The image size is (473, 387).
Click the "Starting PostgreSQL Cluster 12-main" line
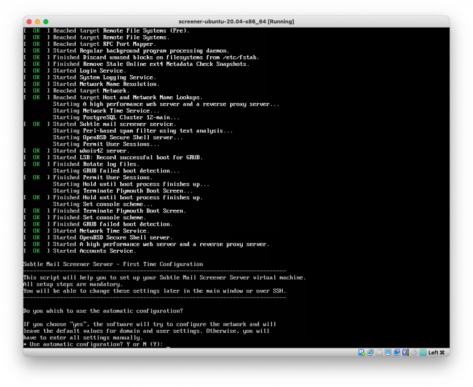[116, 117]
